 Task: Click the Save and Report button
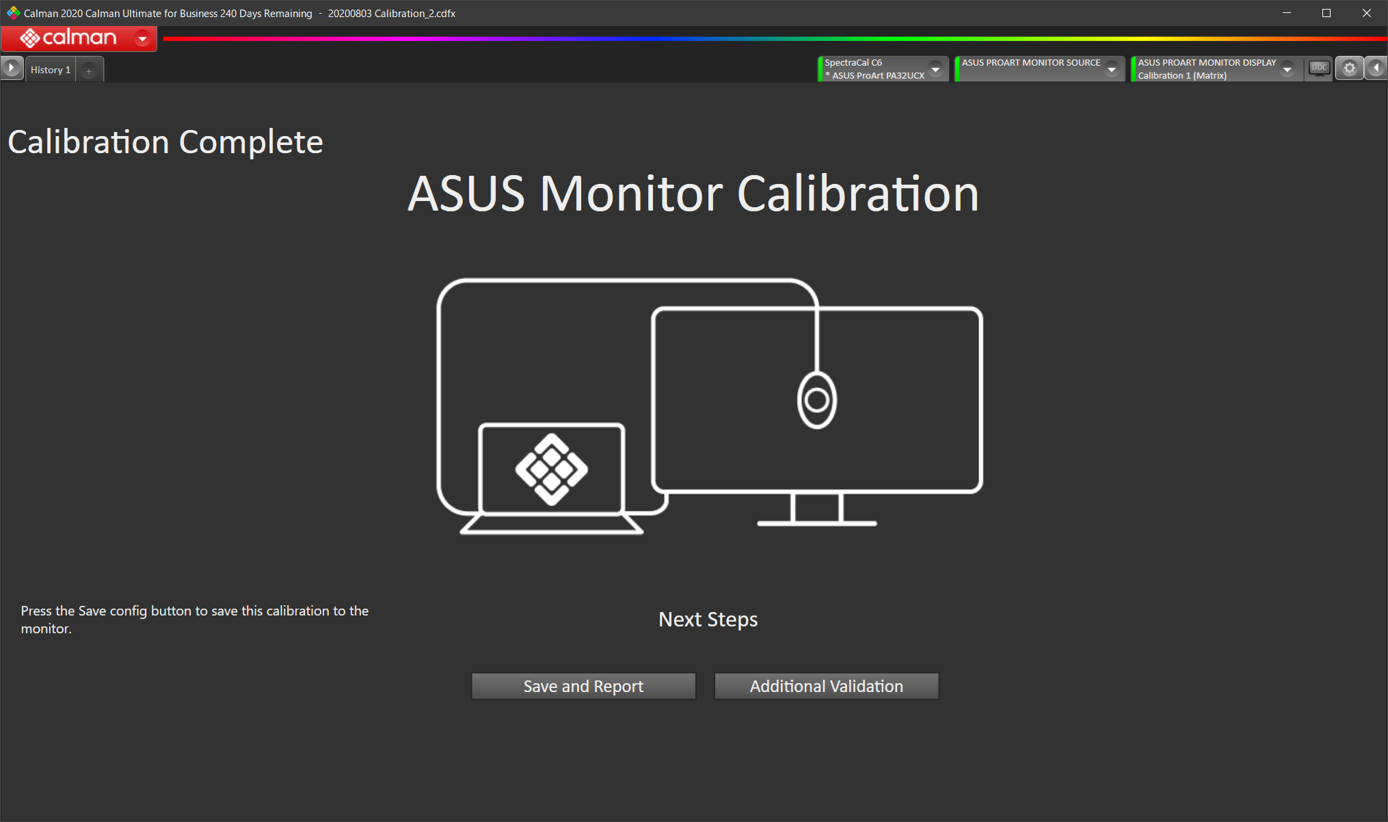[583, 686]
